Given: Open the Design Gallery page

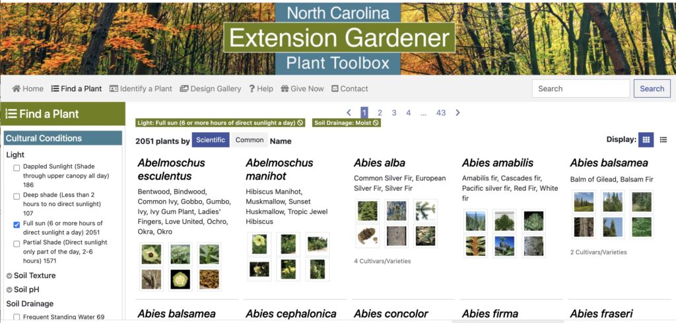Looking at the screenshot, I should [211, 89].
